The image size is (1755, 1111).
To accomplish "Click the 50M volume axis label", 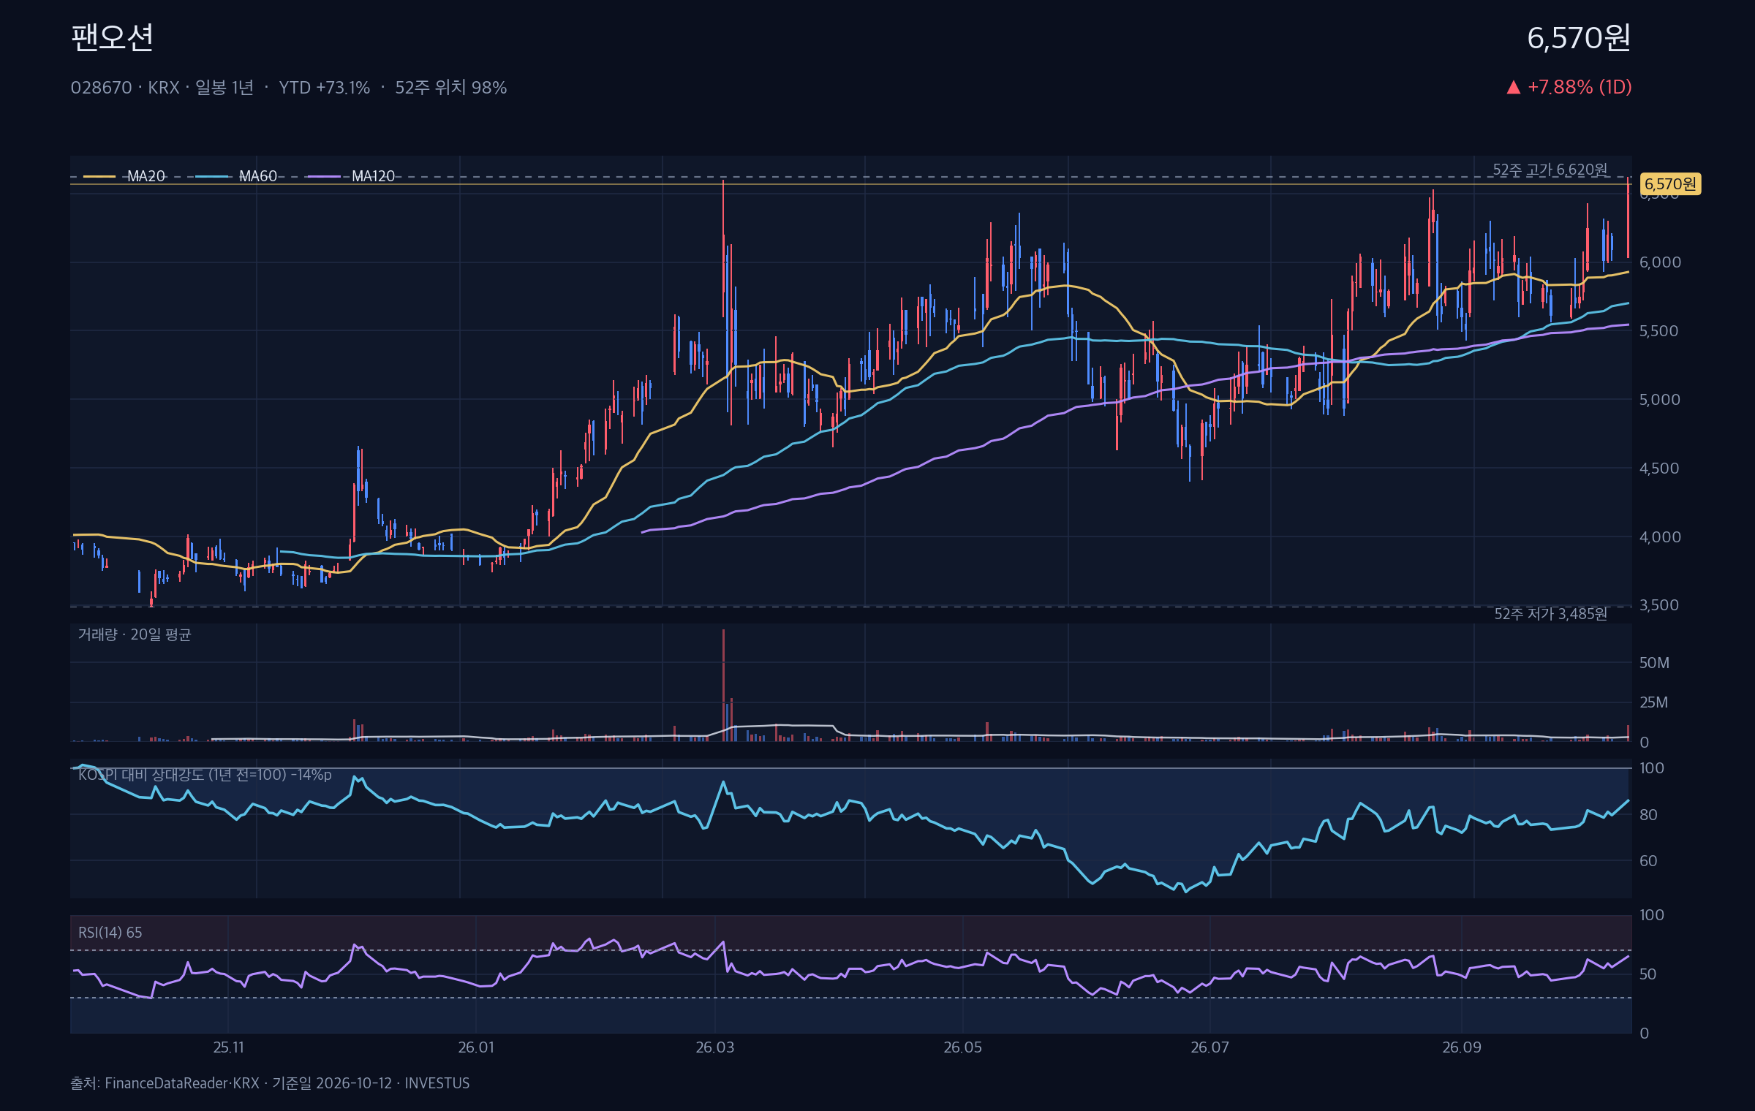I will (x=1654, y=663).
